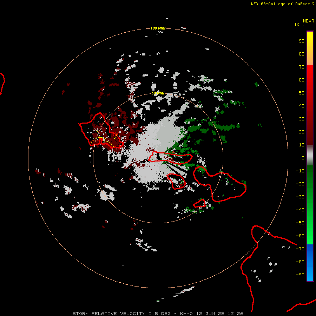Click the 70 value on velocity scale
Viewport: 316px width, 316px height.
click(x=302, y=67)
